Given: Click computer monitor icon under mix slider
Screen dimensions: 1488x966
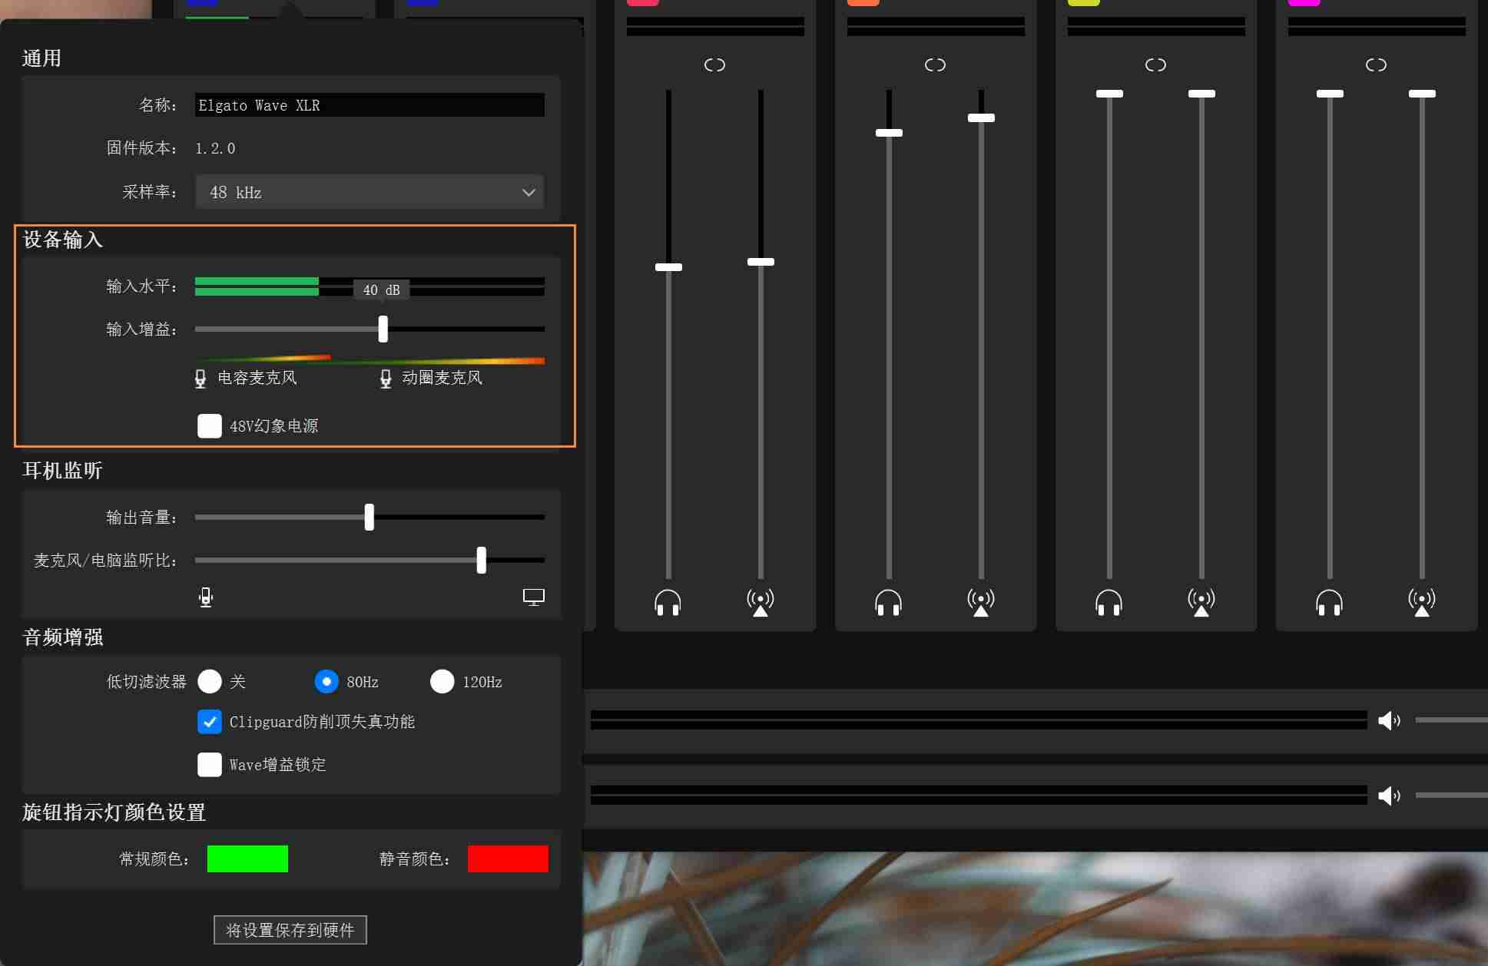Looking at the screenshot, I should click(x=534, y=597).
